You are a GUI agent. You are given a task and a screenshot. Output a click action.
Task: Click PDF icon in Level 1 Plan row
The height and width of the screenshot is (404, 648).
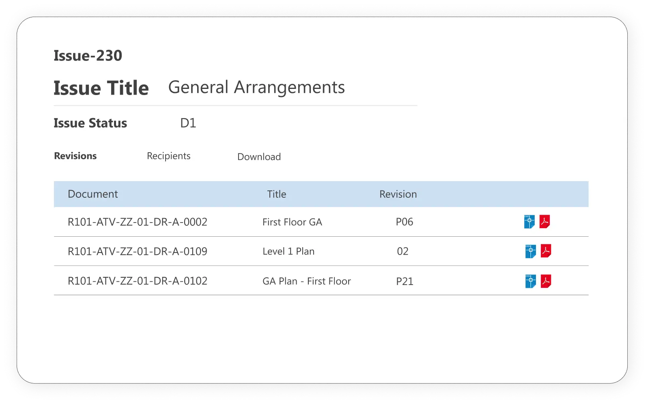546,251
